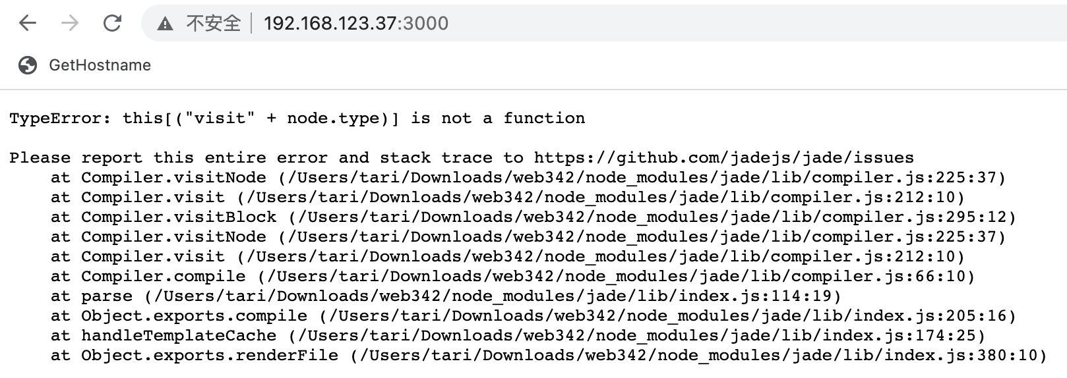Select the Compiler.compile stack trace line

[x=512, y=277]
